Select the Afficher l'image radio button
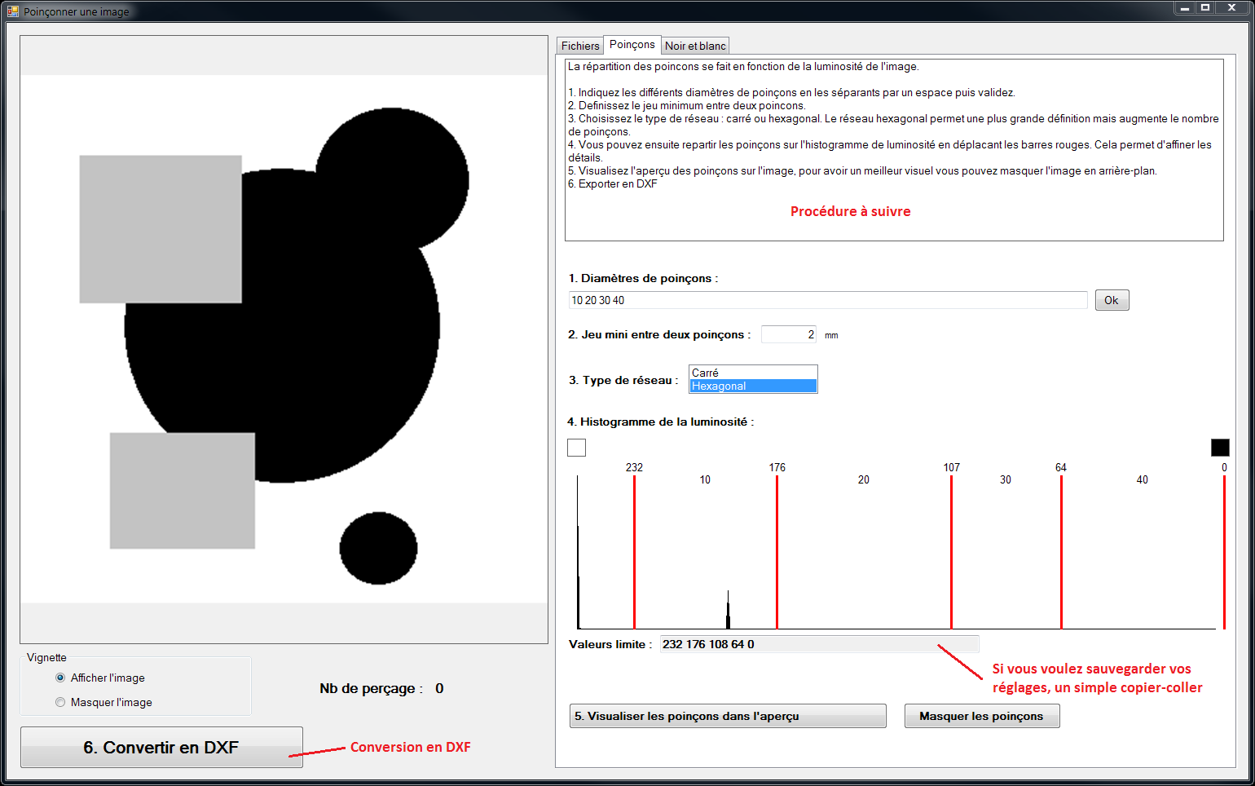Viewport: 1255px width, 786px height. click(60, 678)
